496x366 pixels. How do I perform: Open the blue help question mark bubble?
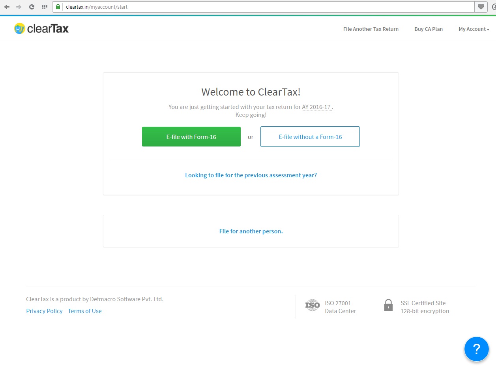(476, 349)
